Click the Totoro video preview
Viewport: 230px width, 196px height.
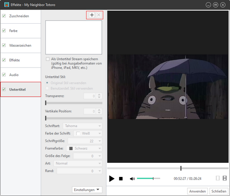point(168,86)
